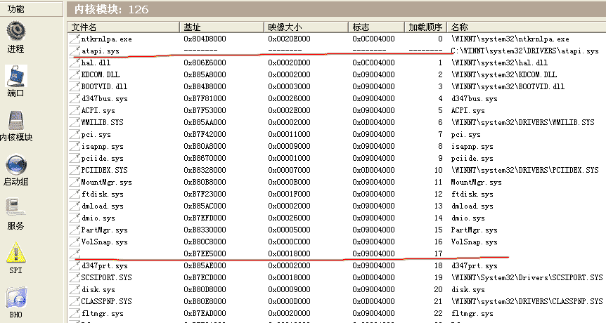Click the file icon beside MountMgr.sys
Image resolution: width=606 pixels, height=323 pixels.
[x=75, y=182]
